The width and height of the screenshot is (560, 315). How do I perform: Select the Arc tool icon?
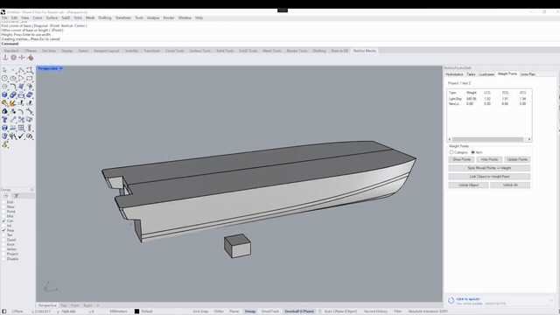(x=21, y=78)
